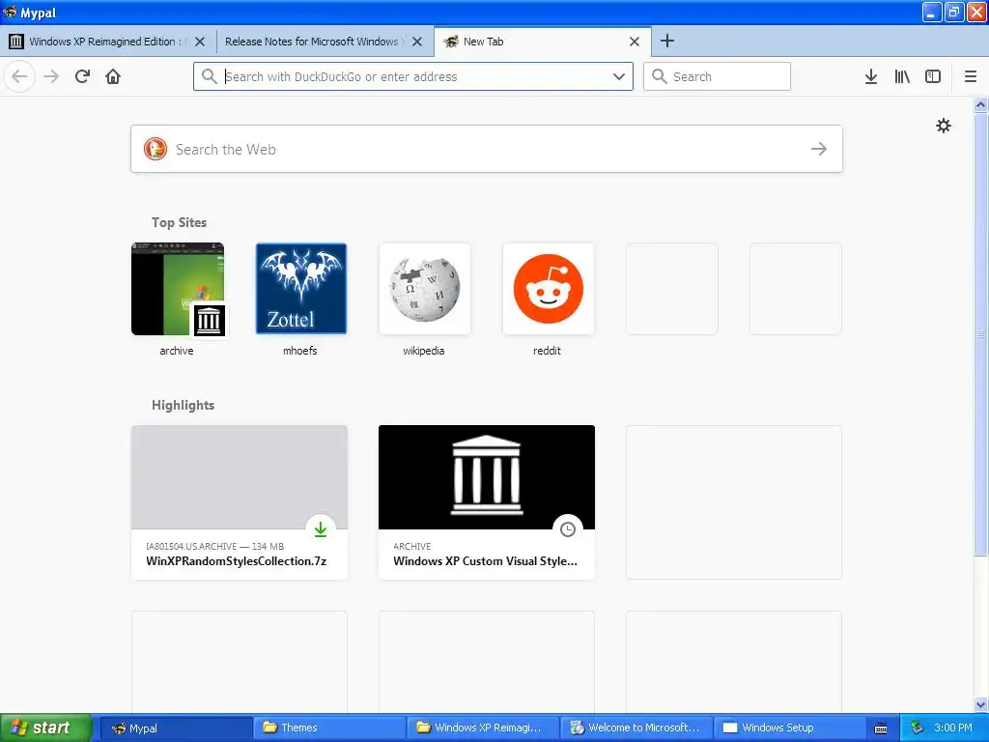Click the Mypal icon in the title bar

(x=10, y=12)
